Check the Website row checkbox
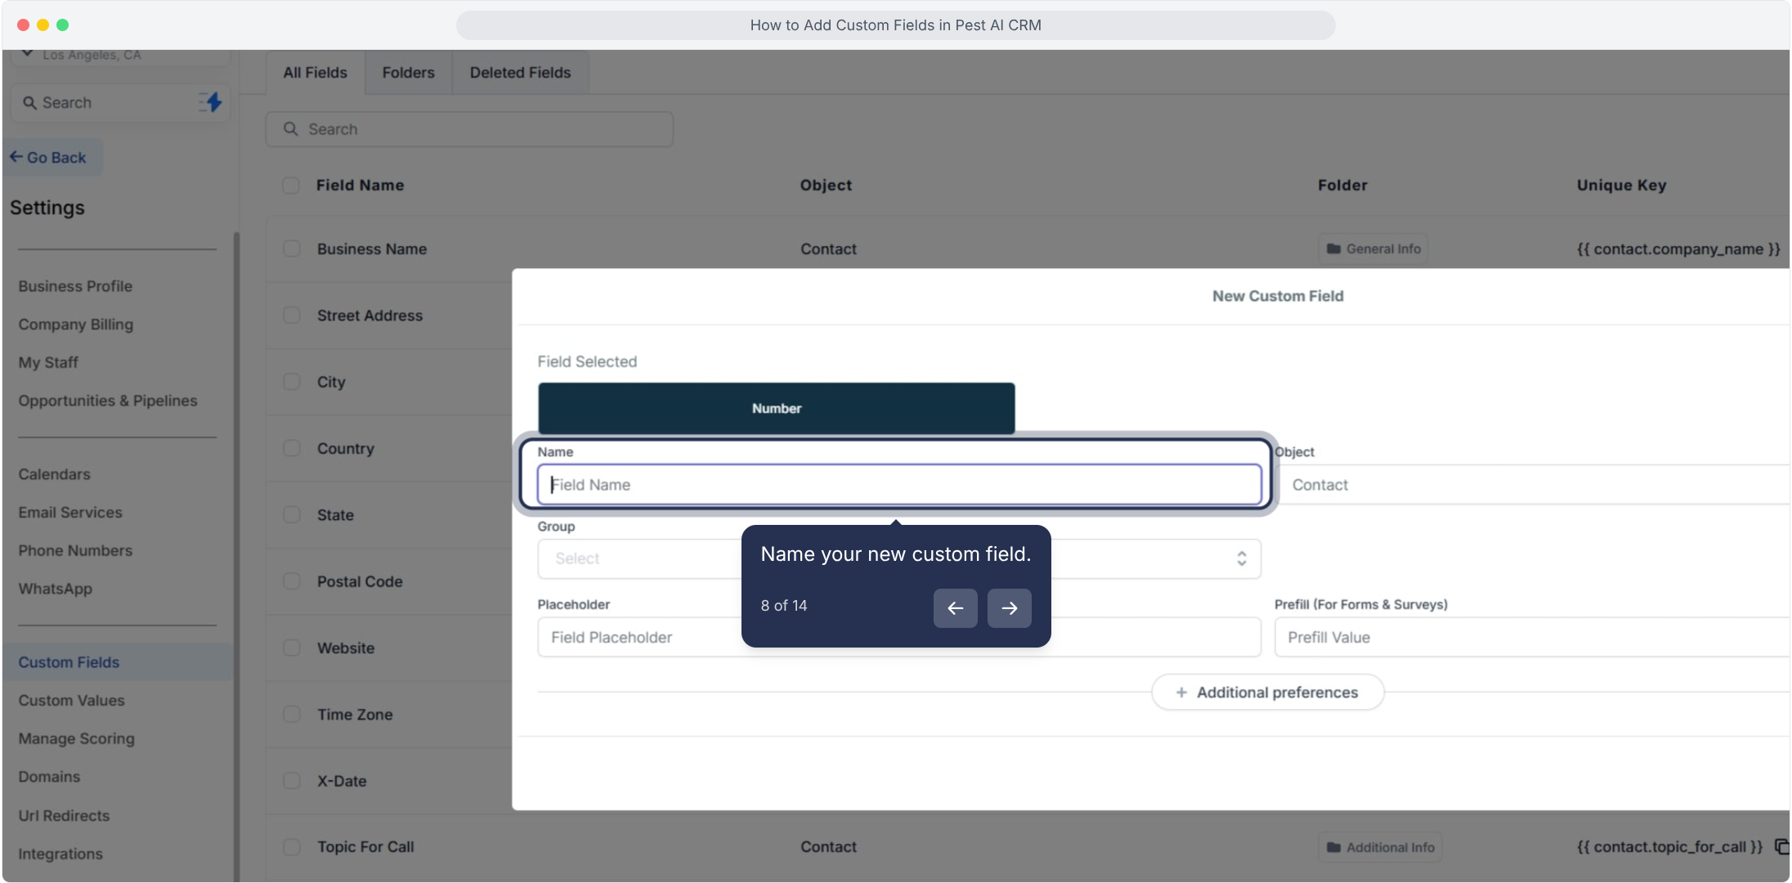1792x883 pixels. (292, 648)
